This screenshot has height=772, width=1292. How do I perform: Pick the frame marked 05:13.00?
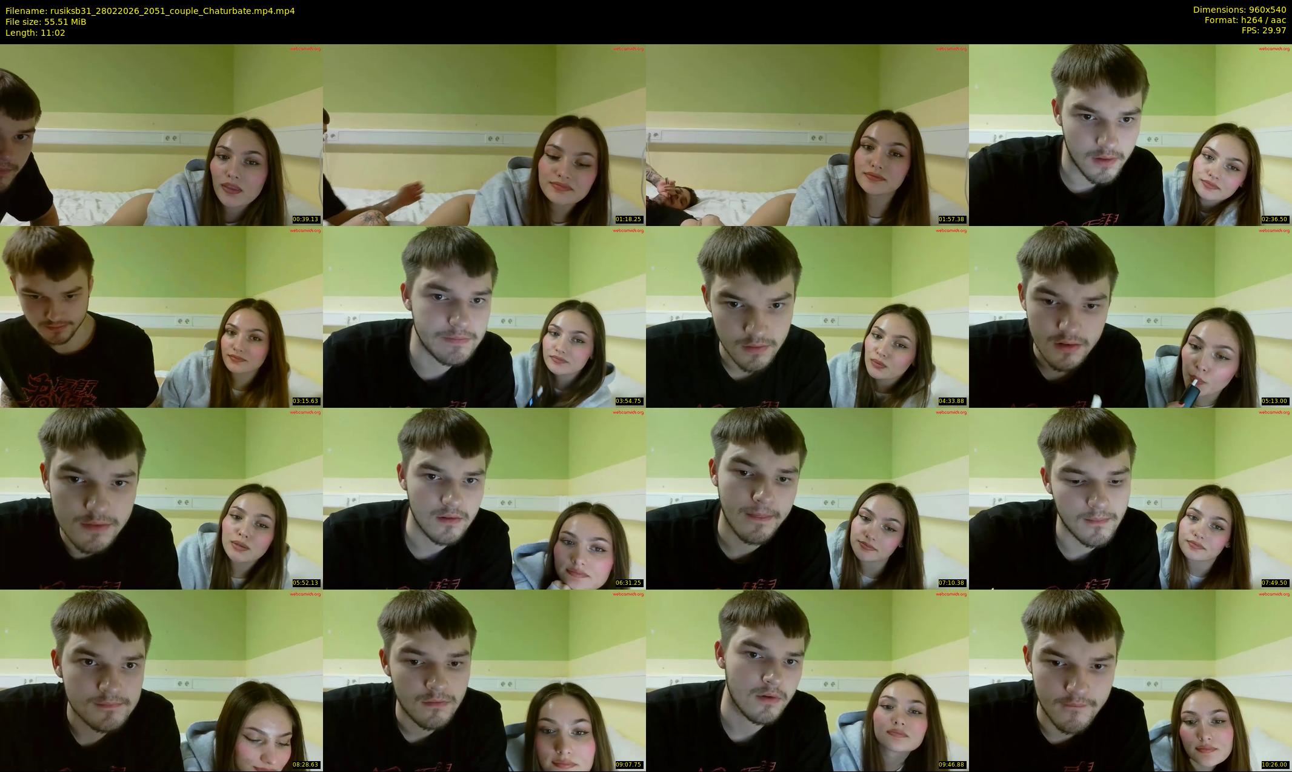pos(1130,316)
